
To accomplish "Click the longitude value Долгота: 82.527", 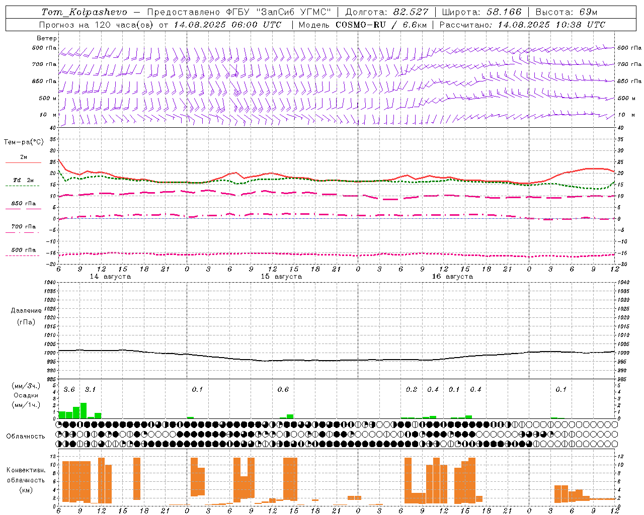I will [x=387, y=12].
